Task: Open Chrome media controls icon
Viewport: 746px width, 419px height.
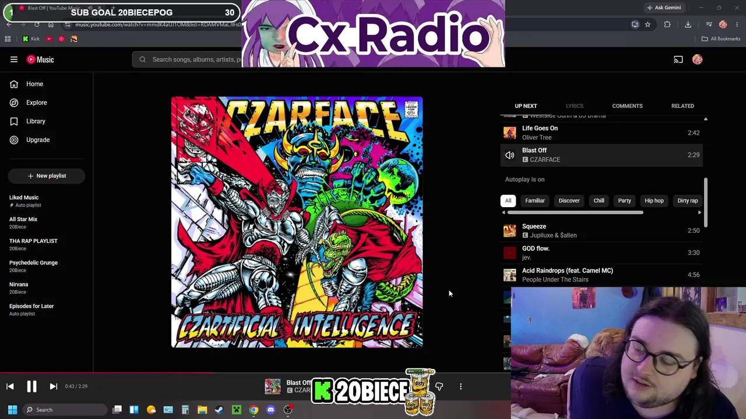Action: coord(709,24)
